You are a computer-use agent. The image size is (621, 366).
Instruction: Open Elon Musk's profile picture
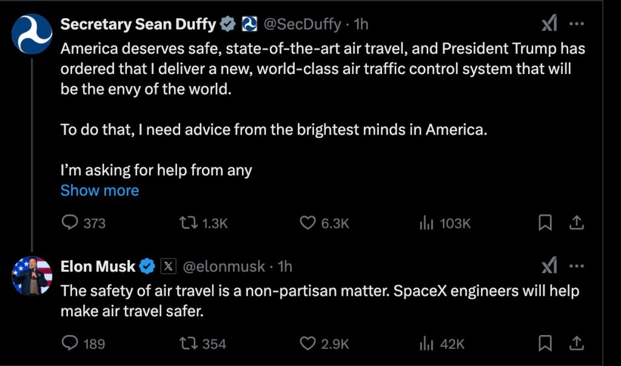click(32, 276)
